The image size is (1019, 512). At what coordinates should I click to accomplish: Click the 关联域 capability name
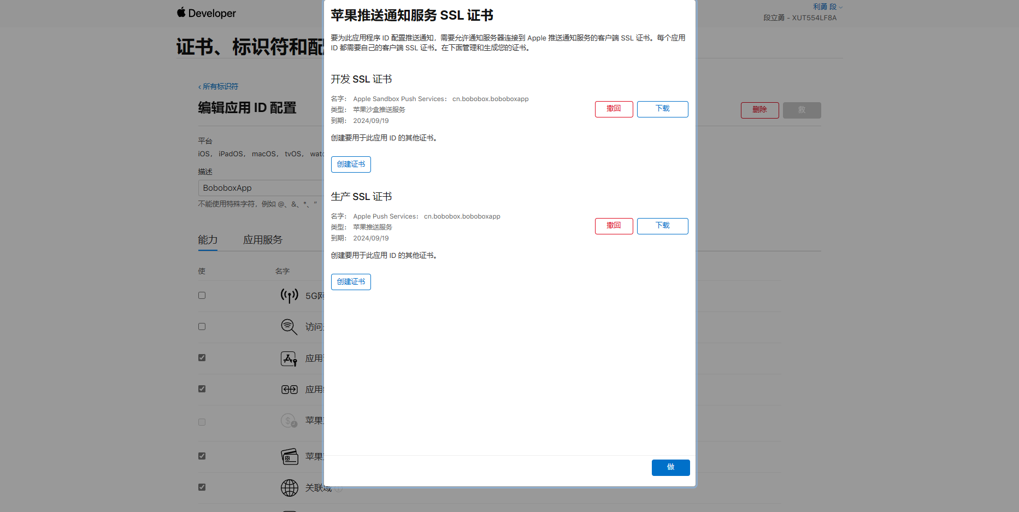319,488
